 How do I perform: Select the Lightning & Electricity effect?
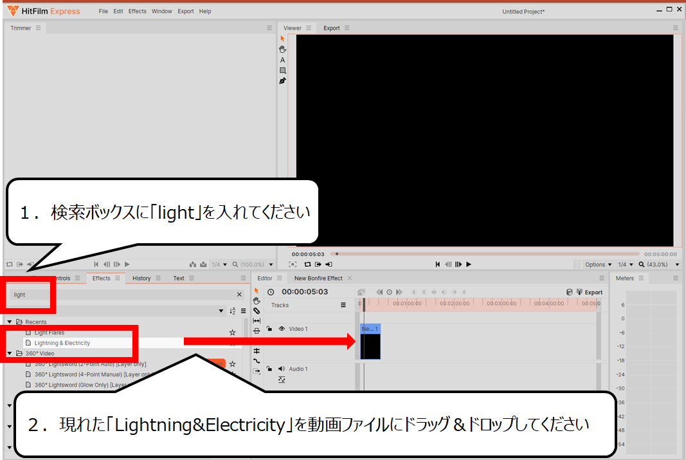tap(62, 343)
